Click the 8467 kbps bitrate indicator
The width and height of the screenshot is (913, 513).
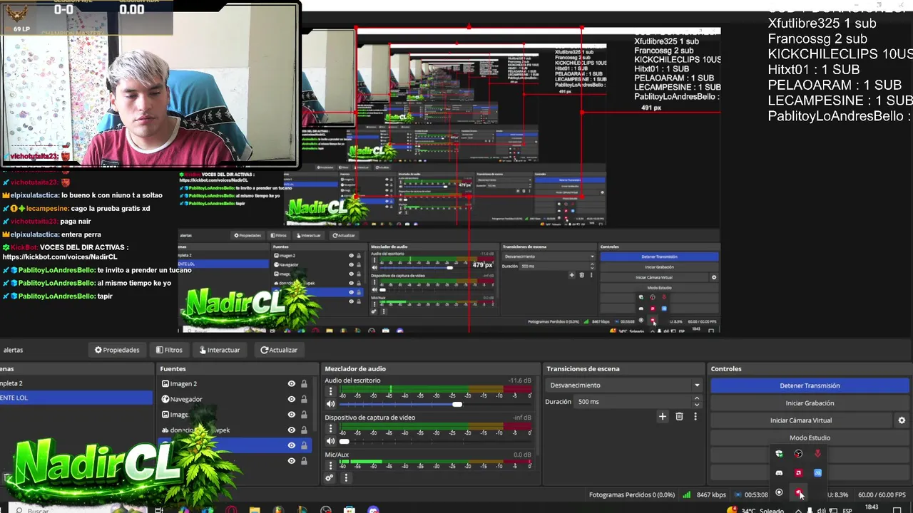pos(705,494)
